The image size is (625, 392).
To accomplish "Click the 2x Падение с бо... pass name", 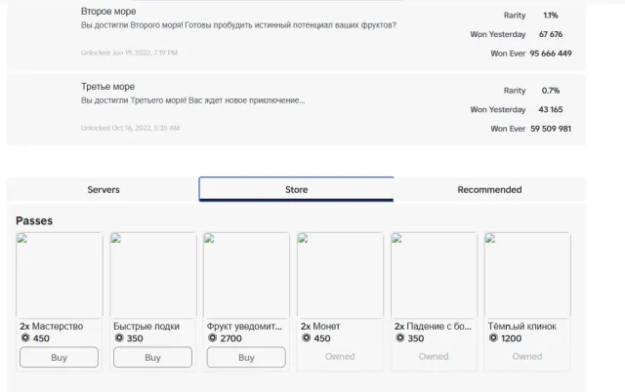I will click(433, 327).
